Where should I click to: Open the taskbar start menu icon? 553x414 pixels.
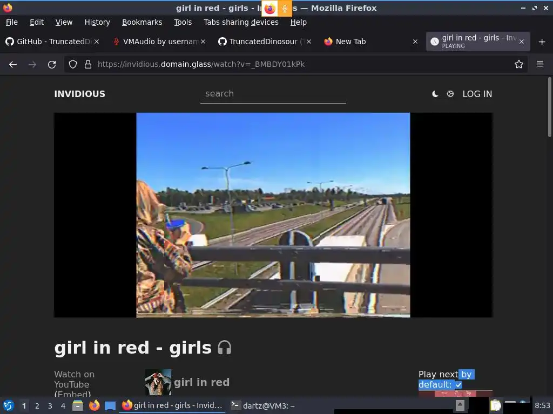point(9,405)
